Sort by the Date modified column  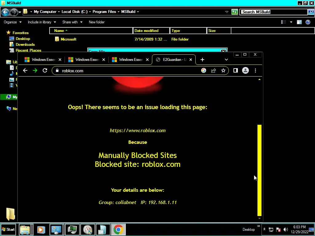151,31
